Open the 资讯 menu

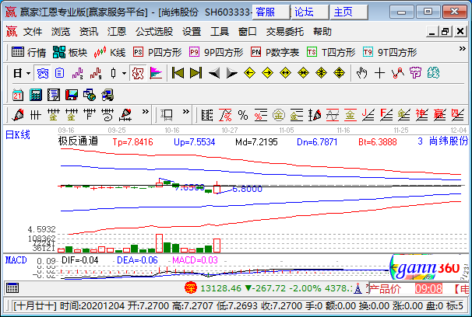[x=89, y=32]
